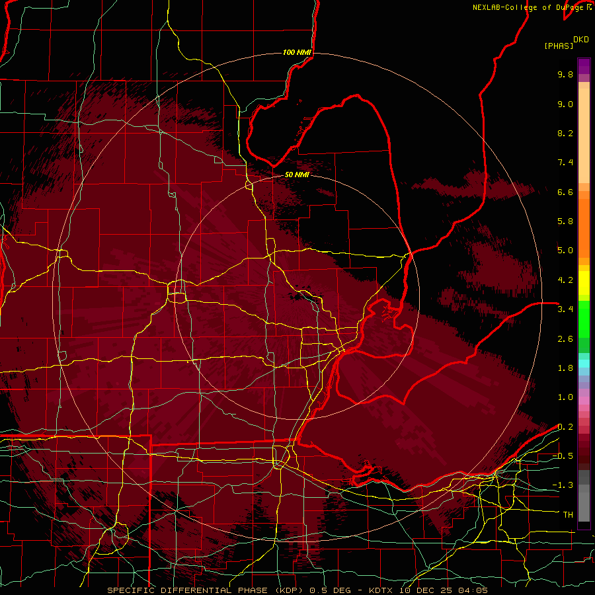595x595 pixels.
Task: Click the 100 NMI range ring label
Action: [x=297, y=52]
